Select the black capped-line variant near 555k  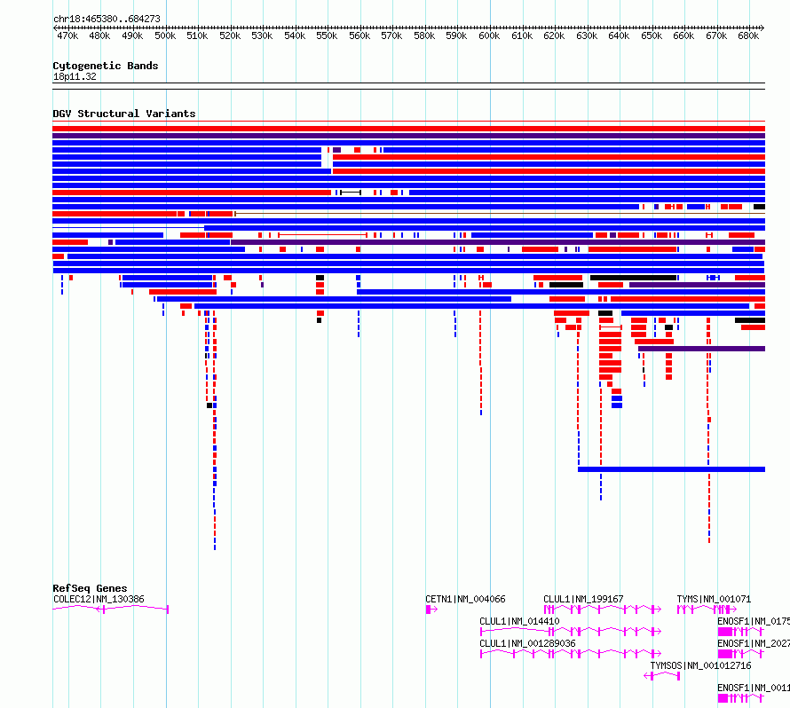tap(351, 193)
